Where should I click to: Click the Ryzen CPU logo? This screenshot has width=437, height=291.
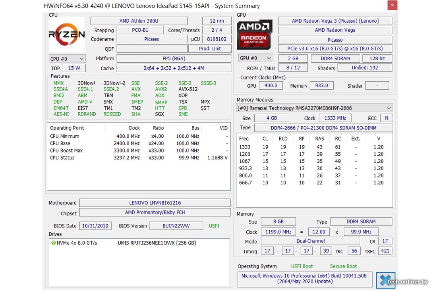click(x=67, y=35)
